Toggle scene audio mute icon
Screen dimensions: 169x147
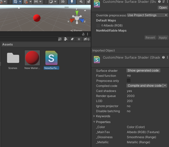click(x=81, y=2)
